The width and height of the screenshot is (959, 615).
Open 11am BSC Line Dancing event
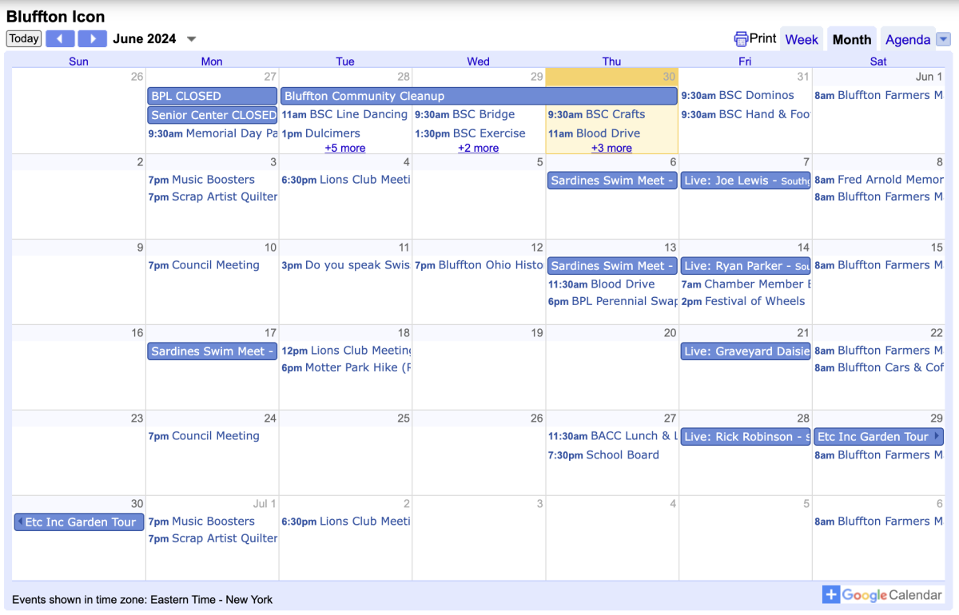(345, 114)
